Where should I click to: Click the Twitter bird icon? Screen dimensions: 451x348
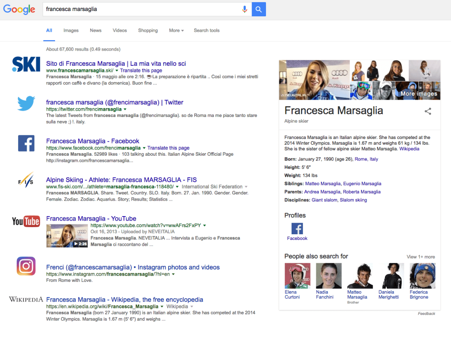click(26, 103)
